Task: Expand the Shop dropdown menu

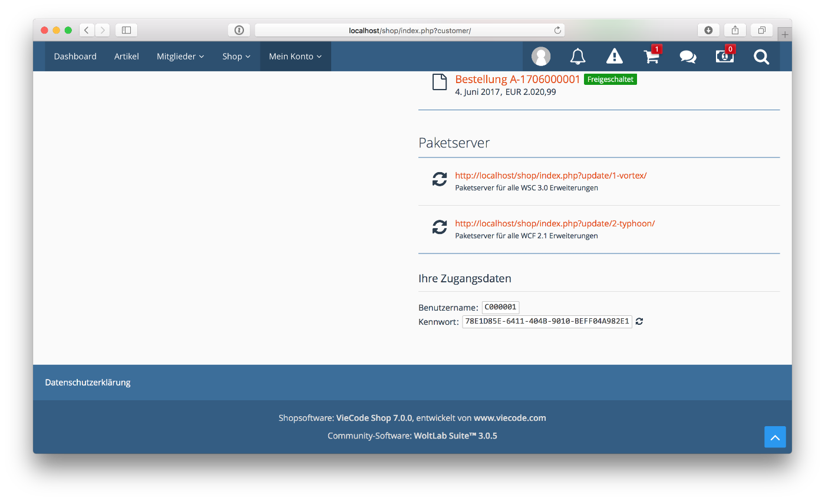Action: (x=236, y=57)
